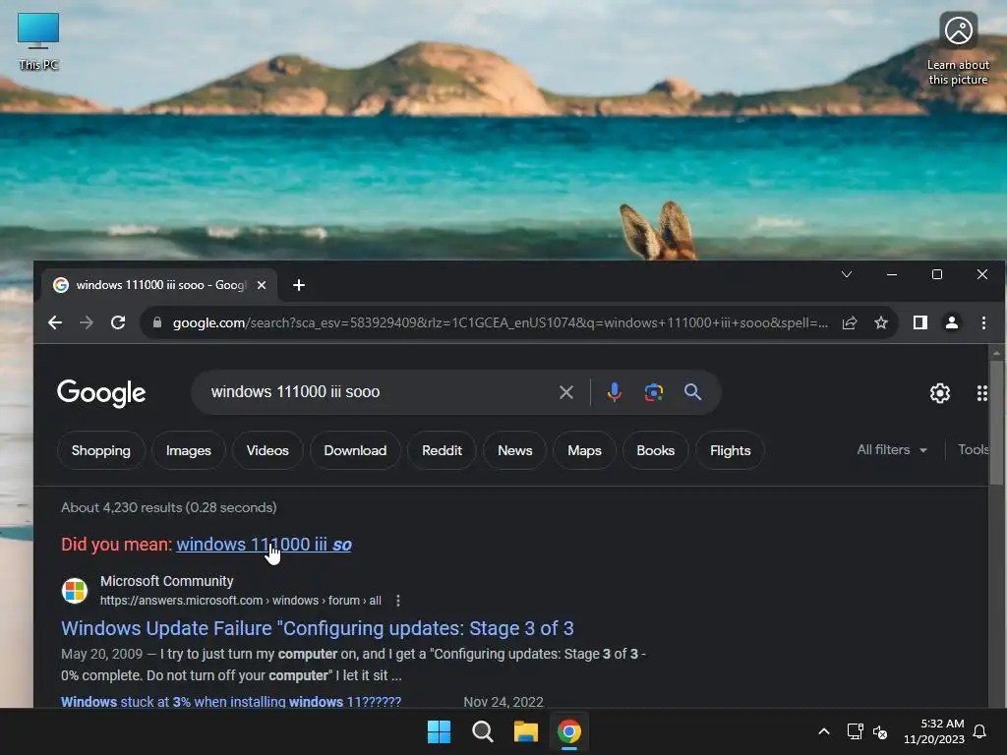Expand Chrome tab search chevron
Image resolution: width=1007 pixels, height=755 pixels.
click(847, 274)
